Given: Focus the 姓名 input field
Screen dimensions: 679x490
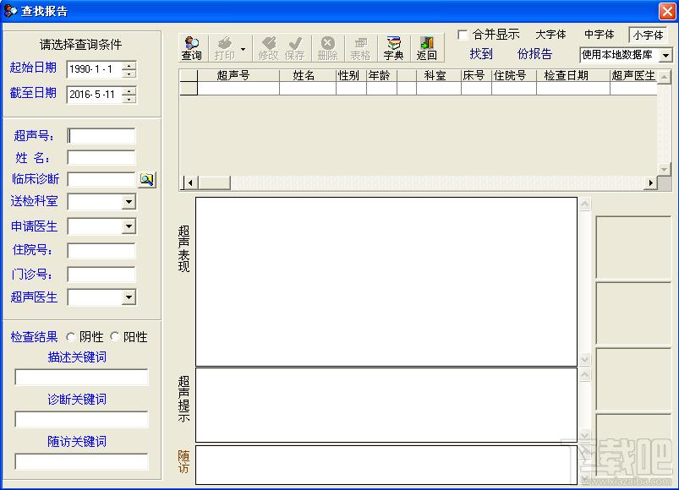Looking at the screenshot, I should (101, 157).
